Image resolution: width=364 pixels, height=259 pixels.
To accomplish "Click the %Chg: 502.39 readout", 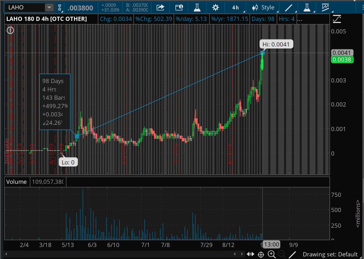I will coord(154,19).
